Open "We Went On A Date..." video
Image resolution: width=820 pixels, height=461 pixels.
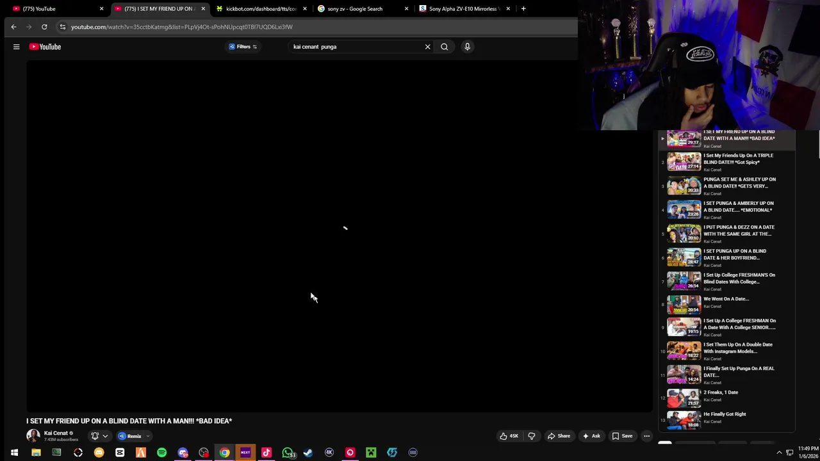[x=727, y=304]
